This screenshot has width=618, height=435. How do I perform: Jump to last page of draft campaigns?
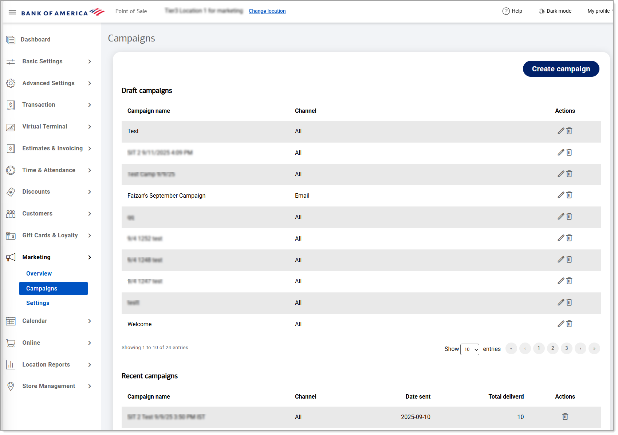point(594,348)
